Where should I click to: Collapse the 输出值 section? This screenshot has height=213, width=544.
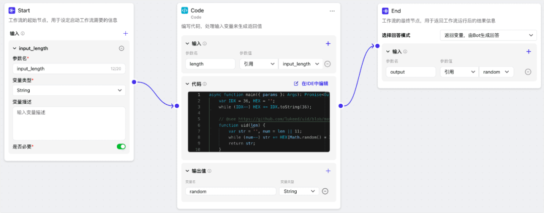[x=187, y=171]
